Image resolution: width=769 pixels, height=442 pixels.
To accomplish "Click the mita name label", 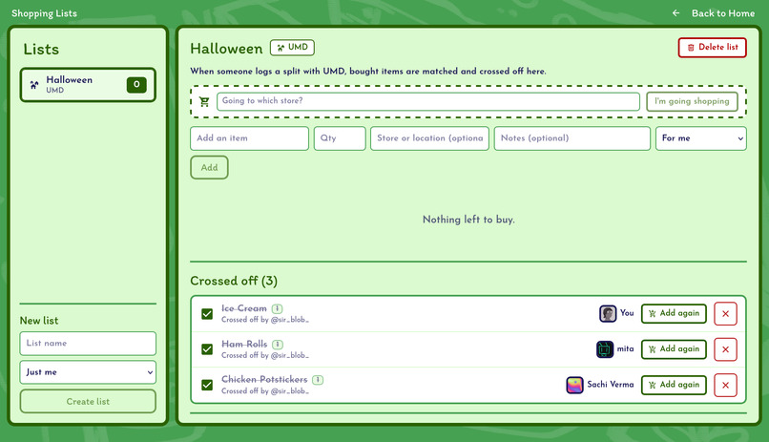I will click(x=625, y=348).
